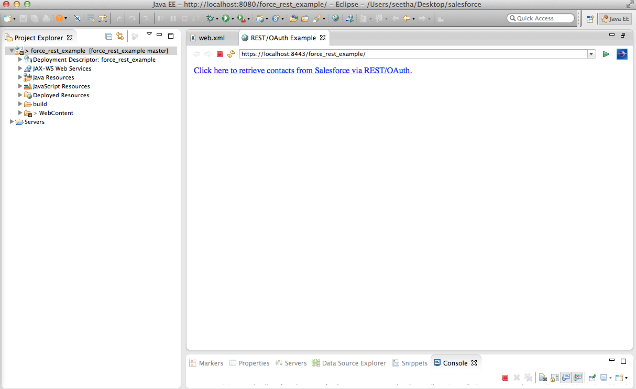This screenshot has width=636, height=389.
Task: Switch to the Servers view tab
Action: 291,363
